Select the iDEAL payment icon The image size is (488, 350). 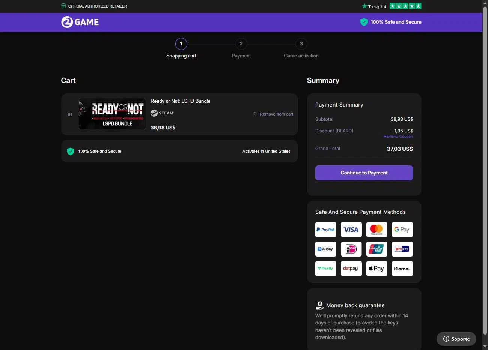[351, 249]
